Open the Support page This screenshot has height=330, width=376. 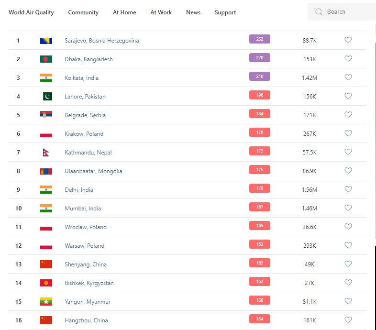click(225, 12)
